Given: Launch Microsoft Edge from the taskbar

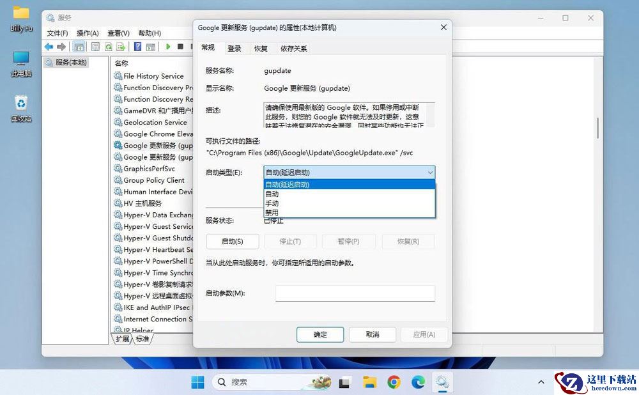Looking at the screenshot, I should (418, 382).
